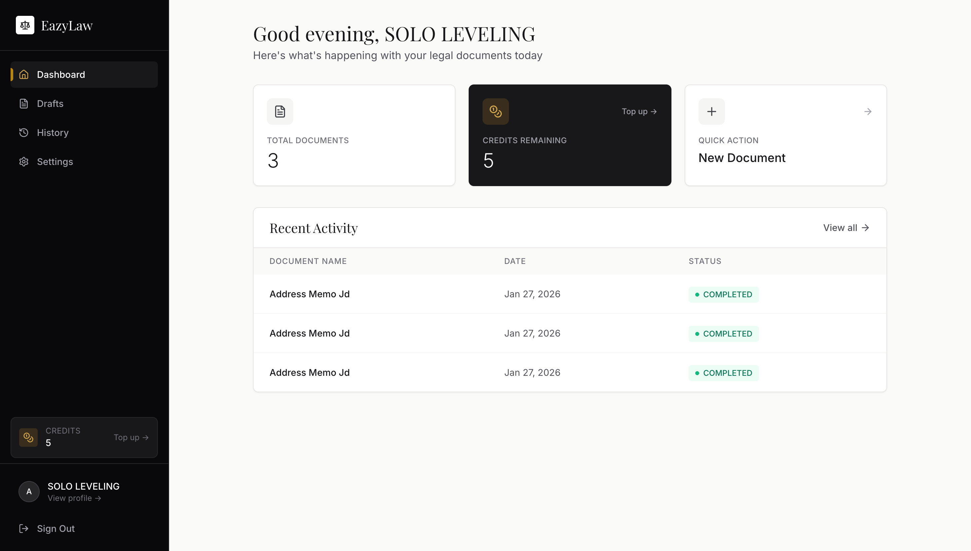Open Settings from sidebar navigation
Image resolution: width=971 pixels, height=551 pixels.
point(55,162)
